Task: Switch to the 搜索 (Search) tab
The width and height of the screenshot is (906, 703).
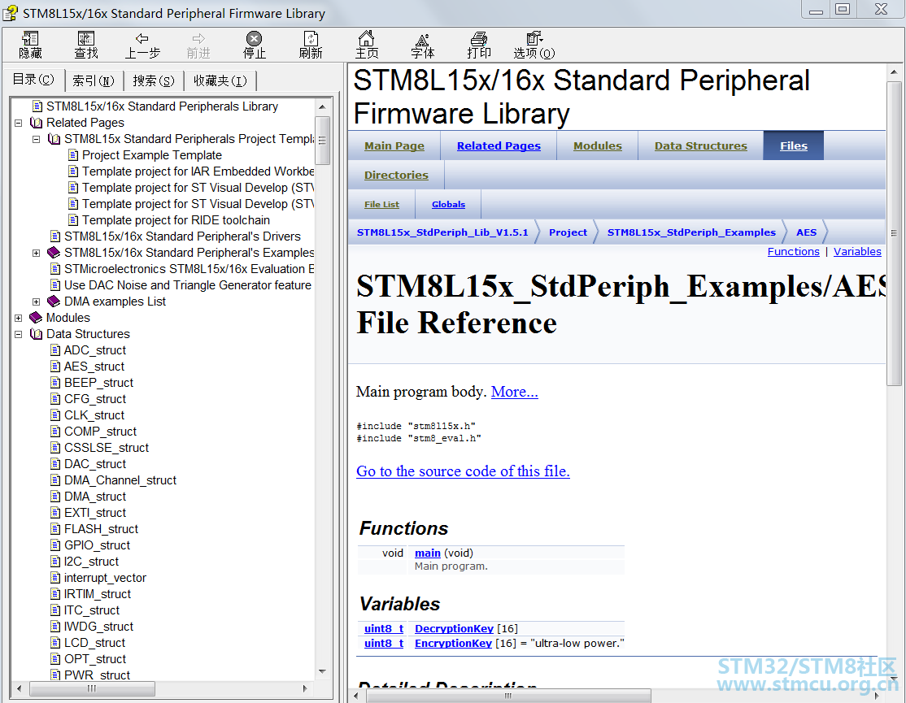Action: tap(153, 80)
